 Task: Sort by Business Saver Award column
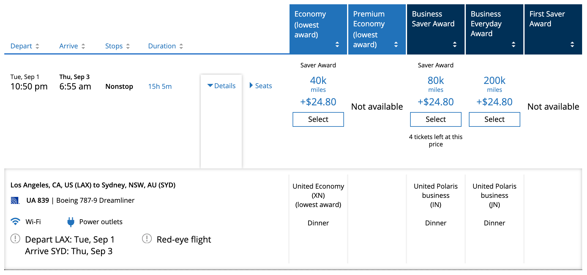(x=455, y=44)
